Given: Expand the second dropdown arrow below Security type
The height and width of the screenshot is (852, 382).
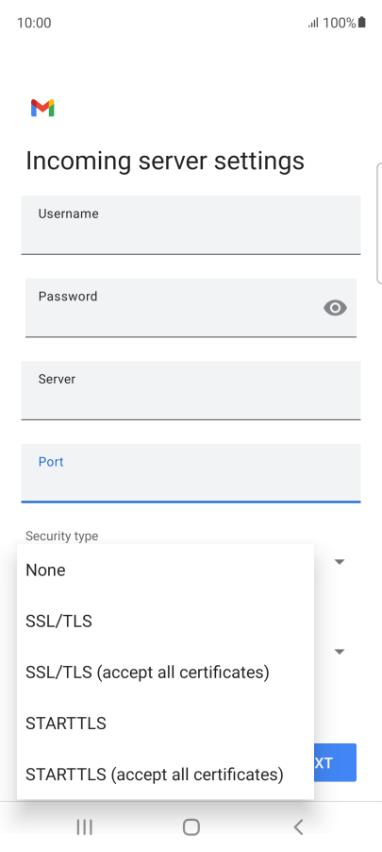Looking at the screenshot, I should pos(340,652).
